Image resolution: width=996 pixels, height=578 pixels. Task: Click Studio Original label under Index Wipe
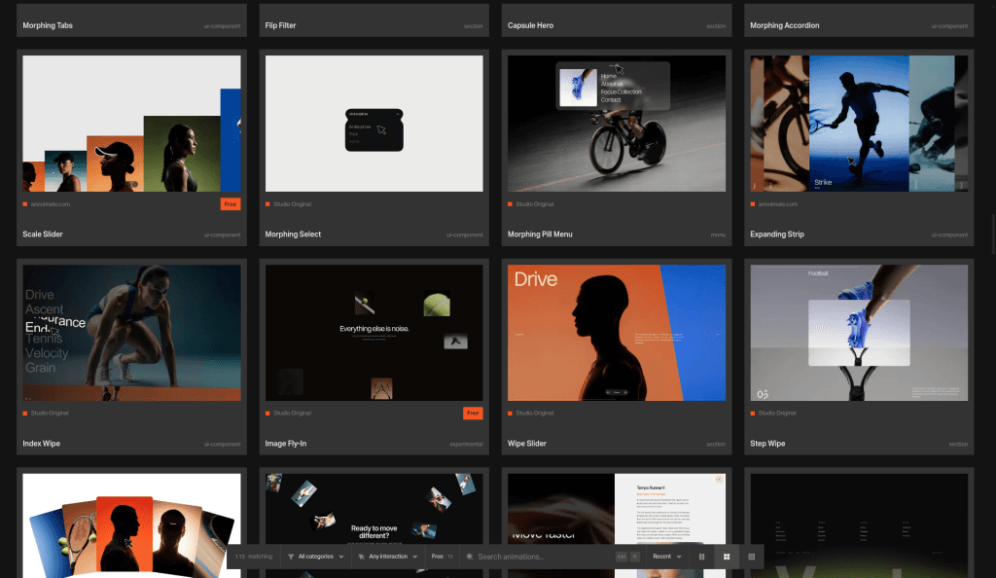pyautogui.click(x=50, y=414)
